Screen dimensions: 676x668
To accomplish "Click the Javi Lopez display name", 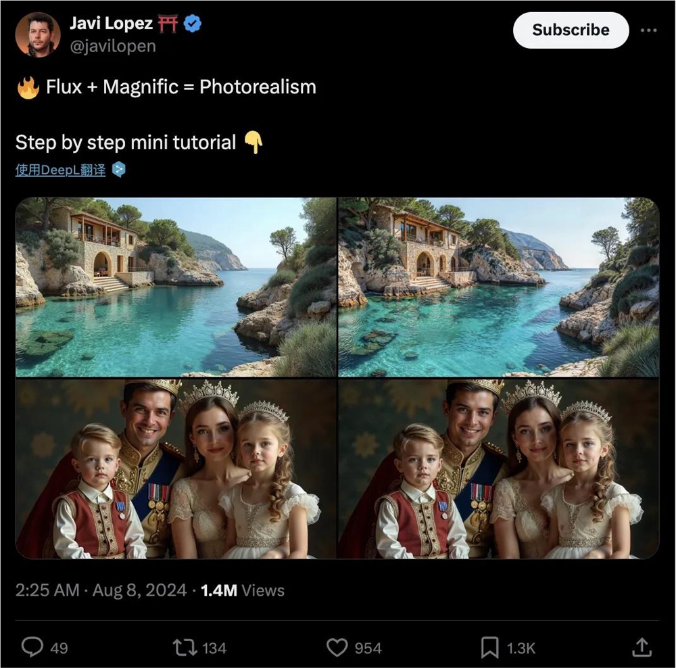I will 111,24.
